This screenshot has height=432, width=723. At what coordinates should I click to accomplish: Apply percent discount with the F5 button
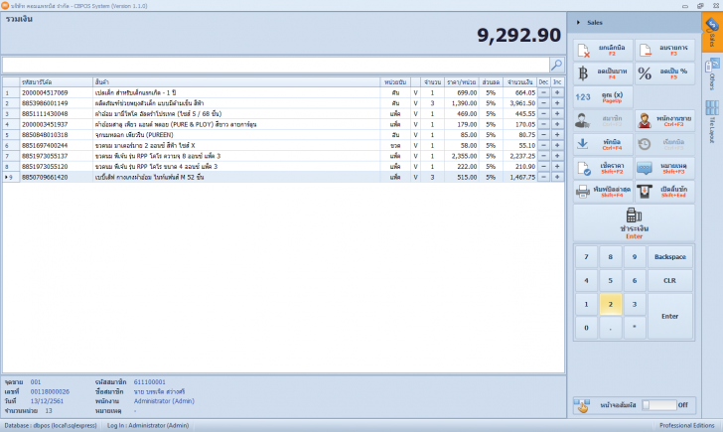(664, 73)
